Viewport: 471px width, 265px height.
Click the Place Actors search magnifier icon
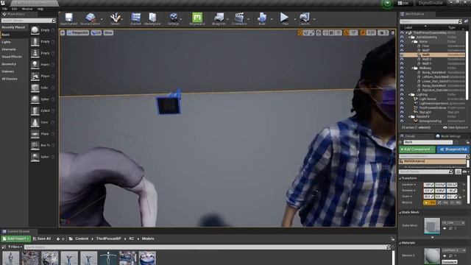tap(54, 21)
